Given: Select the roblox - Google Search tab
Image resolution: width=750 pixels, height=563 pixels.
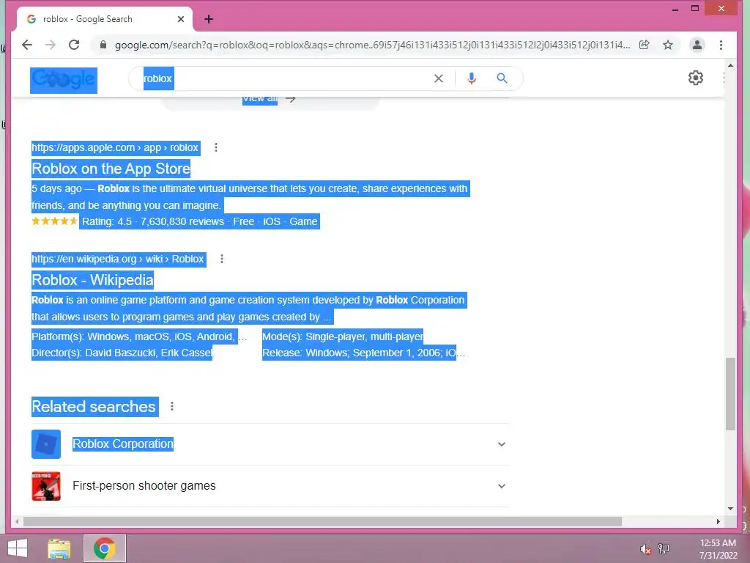Looking at the screenshot, I should [104, 19].
